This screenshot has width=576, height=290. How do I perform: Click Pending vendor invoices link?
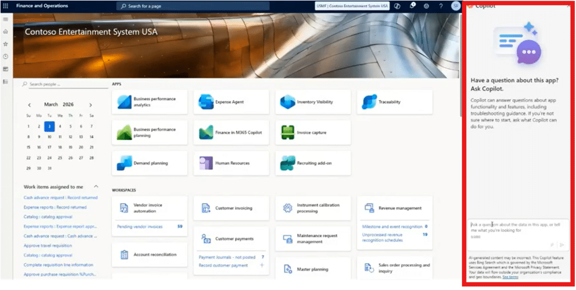pyautogui.click(x=140, y=226)
